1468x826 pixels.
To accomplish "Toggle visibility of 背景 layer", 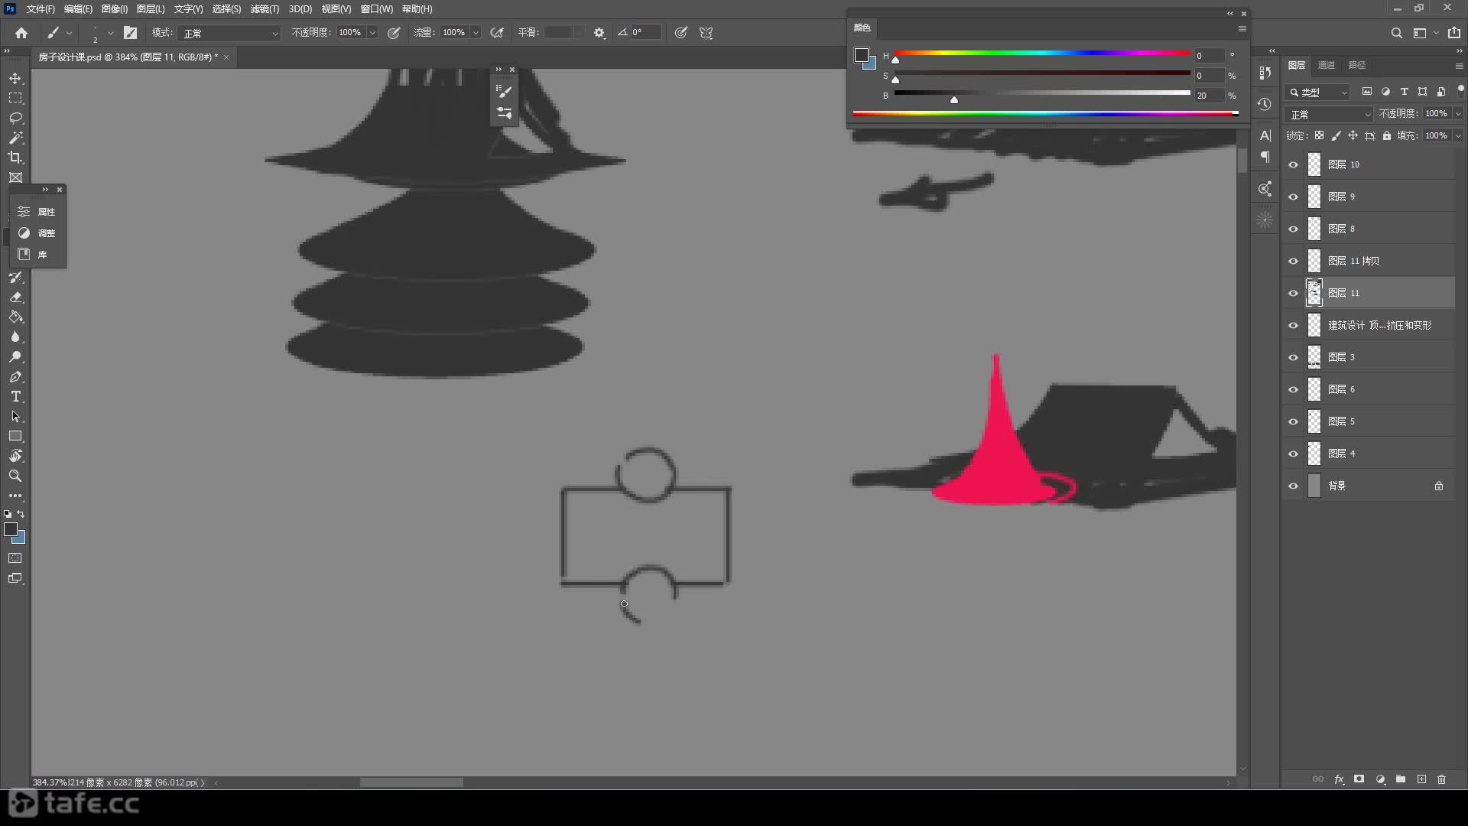I will tap(1293, 486).
